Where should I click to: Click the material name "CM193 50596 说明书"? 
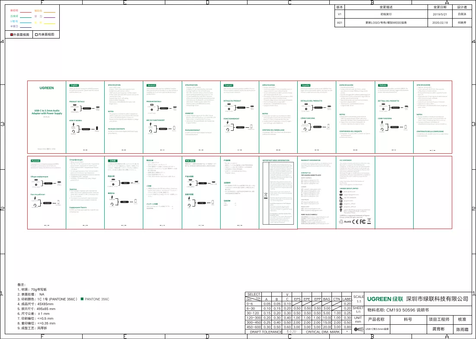pyautogui.click(x=407, y=310)
